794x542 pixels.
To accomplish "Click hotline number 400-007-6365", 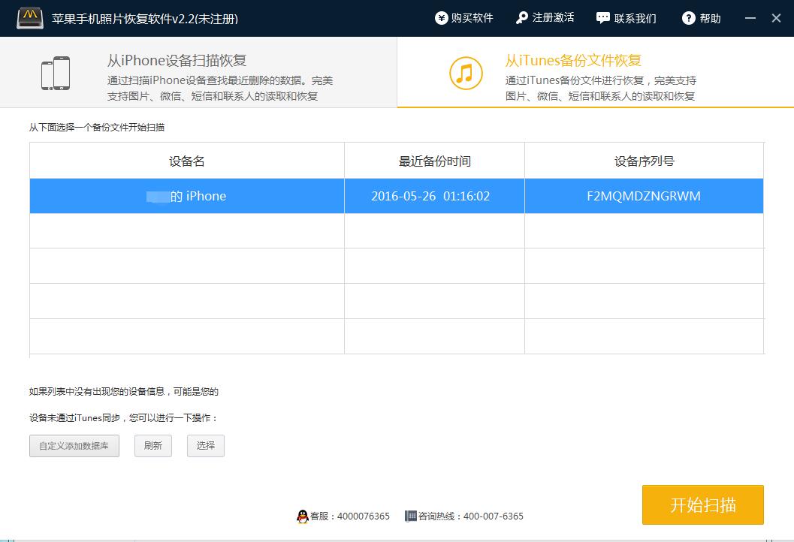I will point(494,516).
